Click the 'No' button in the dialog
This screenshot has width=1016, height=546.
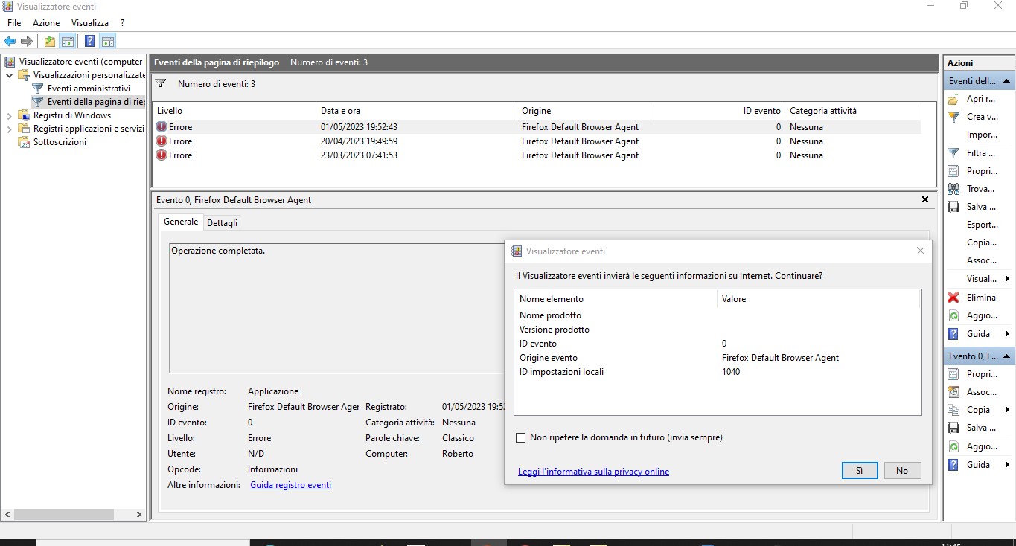click(902, 471)
